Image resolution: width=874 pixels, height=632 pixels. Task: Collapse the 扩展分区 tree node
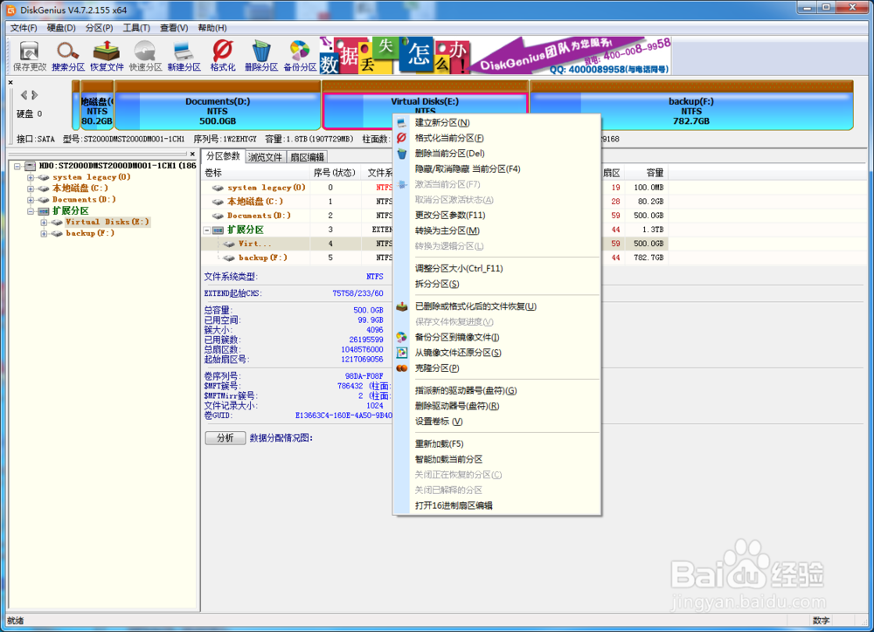[31, 211]
